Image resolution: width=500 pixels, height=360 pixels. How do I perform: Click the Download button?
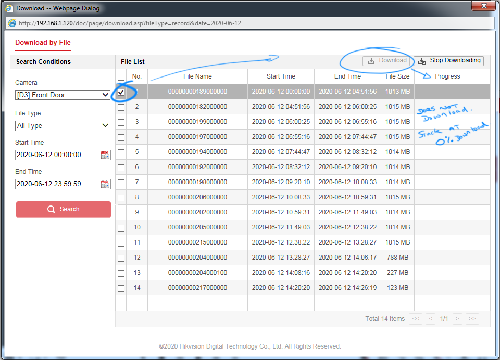(387, 61)
